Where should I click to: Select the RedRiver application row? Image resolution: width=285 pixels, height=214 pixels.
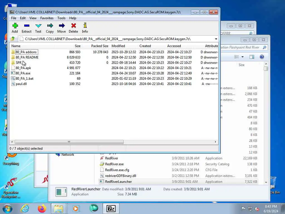tap(178, 158)
